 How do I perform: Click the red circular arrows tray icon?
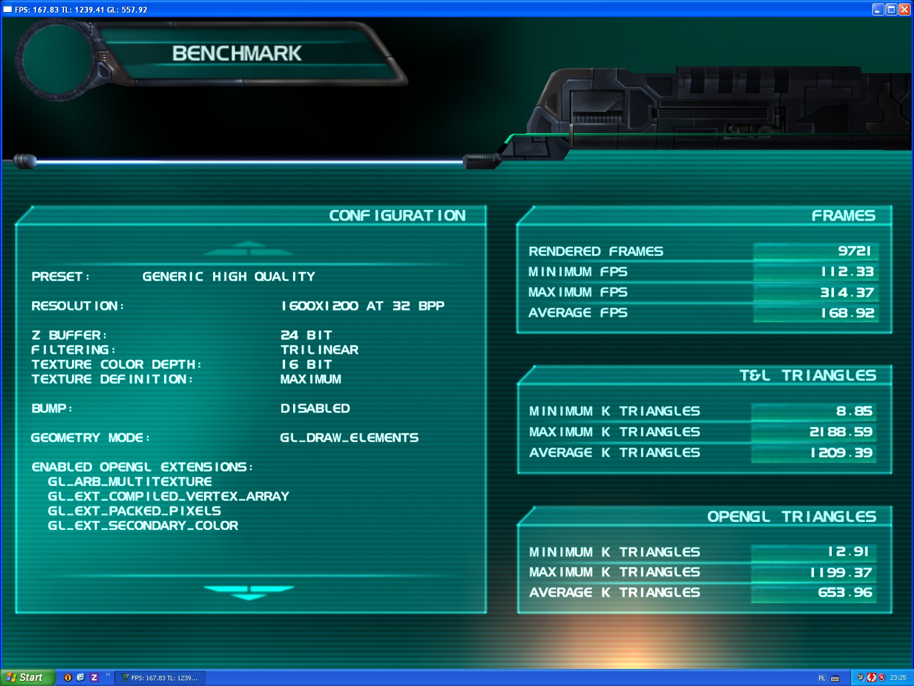[x=871, y=677]
